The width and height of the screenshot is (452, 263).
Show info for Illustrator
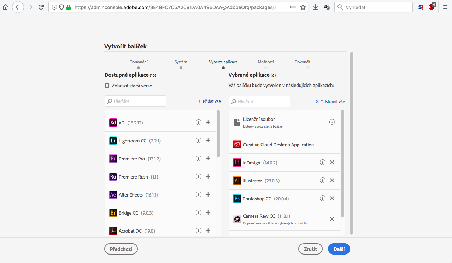click(323, 180)
